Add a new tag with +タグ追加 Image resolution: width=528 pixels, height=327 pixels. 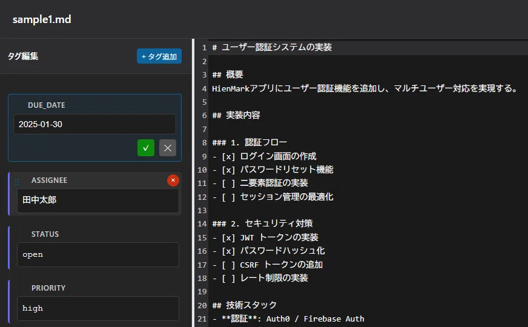click(159, 56)
